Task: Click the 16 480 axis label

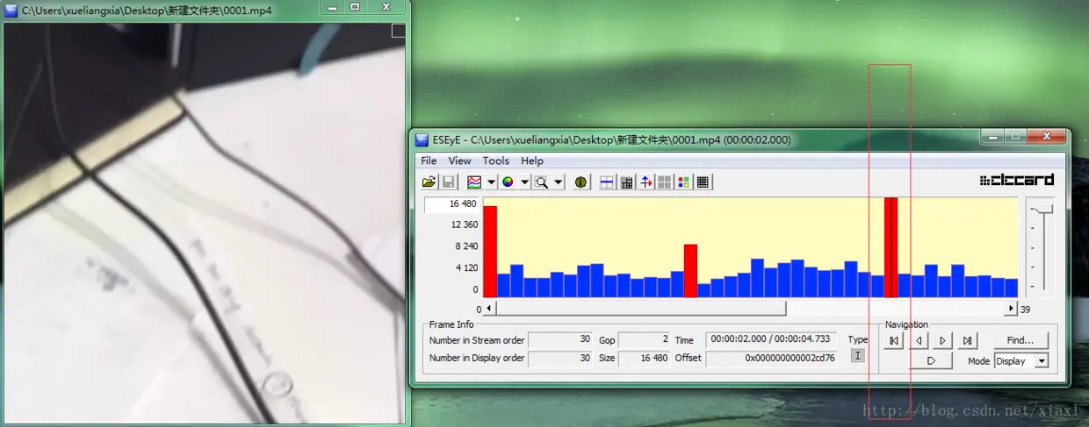Action: tap(463, 203)
